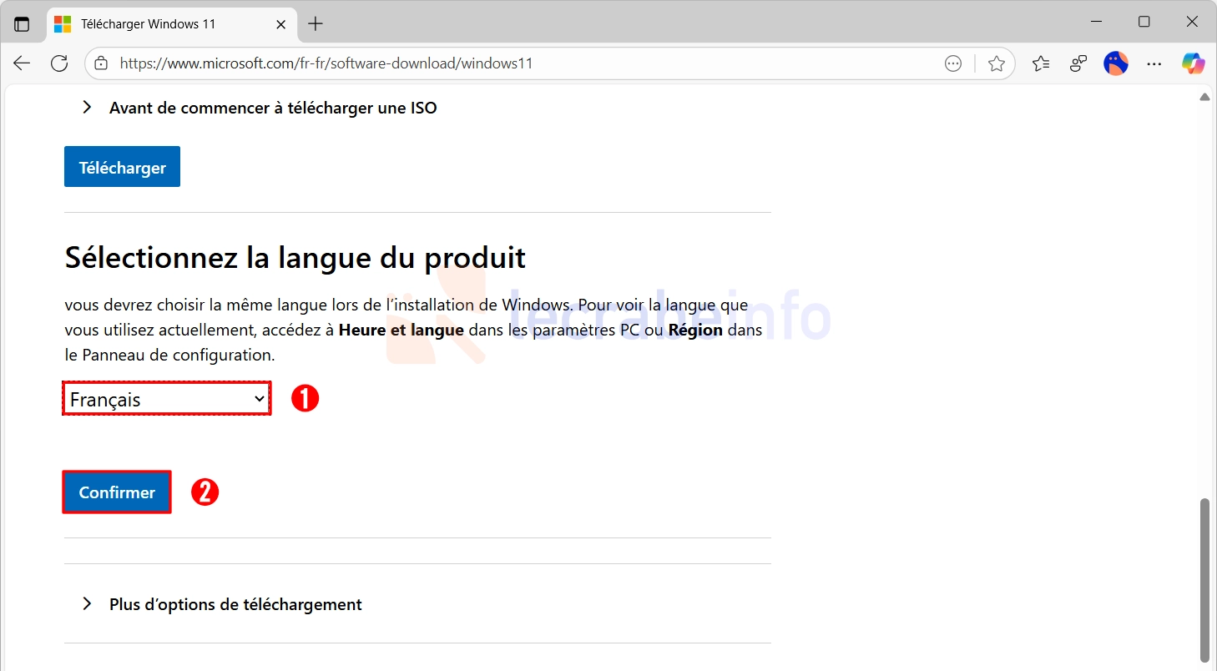Open the tab actions menu icon
This screenshot has height=671, width=1217.
click(22, 24)
